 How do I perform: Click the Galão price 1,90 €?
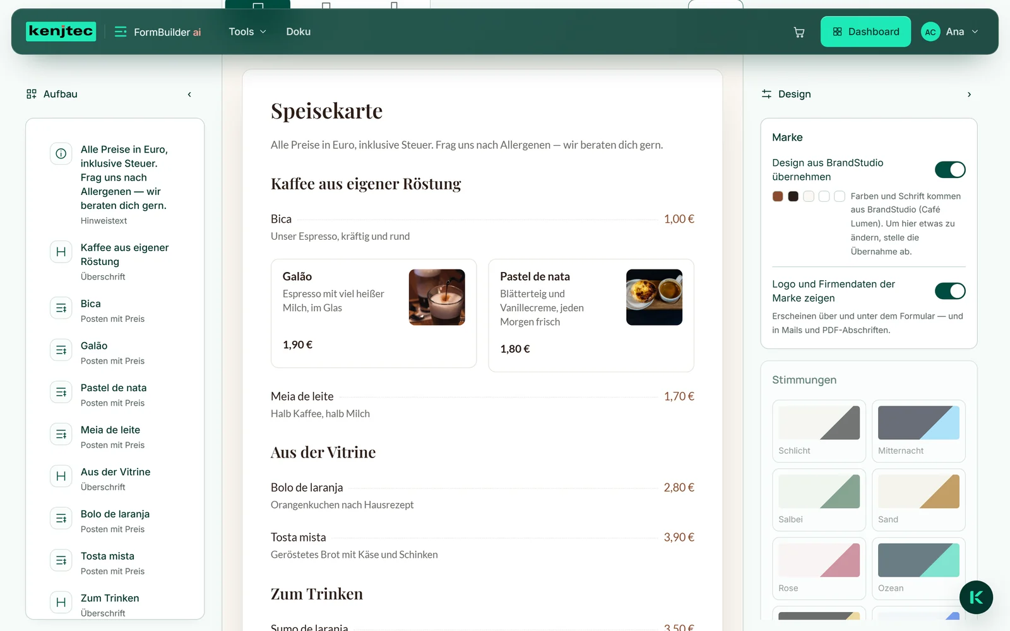297,345
